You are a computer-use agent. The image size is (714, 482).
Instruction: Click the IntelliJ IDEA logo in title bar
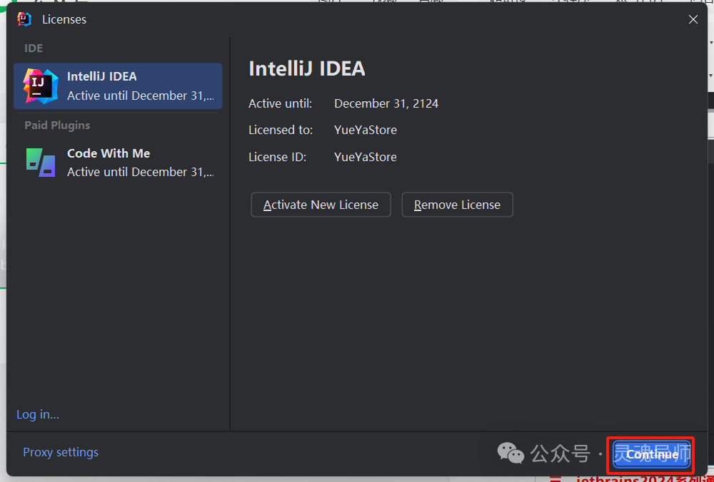pyautogui.click(x=24, y=19)
